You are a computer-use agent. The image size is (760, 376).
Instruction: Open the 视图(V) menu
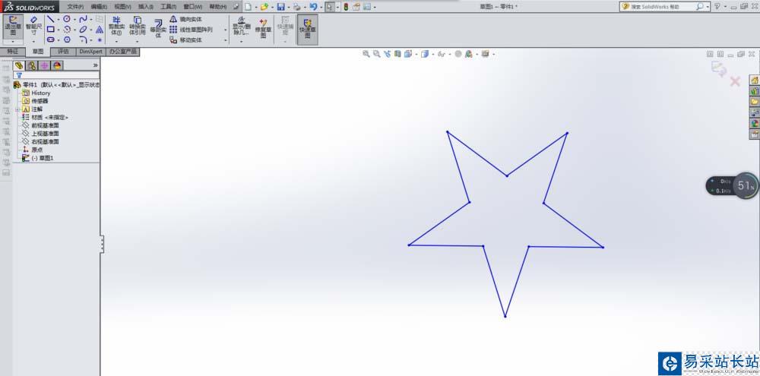tap(122, 7)
